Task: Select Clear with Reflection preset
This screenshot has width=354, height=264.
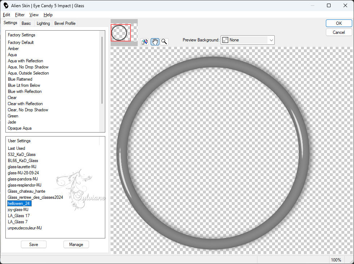Action: click(x=25, y=104)
